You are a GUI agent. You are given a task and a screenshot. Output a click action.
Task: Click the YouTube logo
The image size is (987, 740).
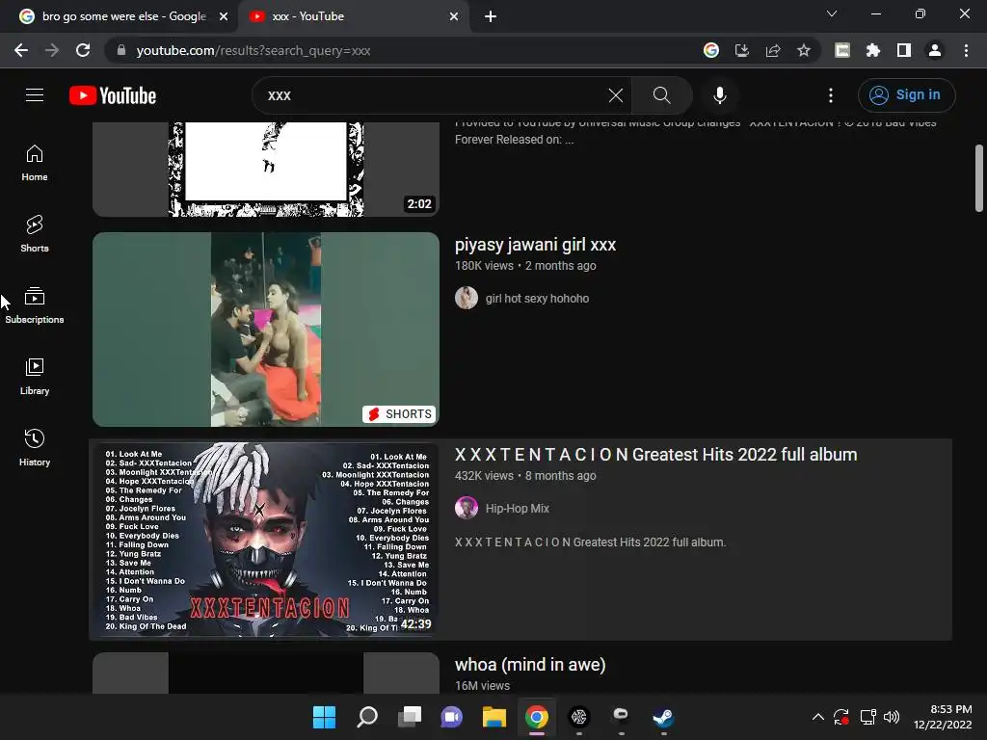[x=113, y=95]
